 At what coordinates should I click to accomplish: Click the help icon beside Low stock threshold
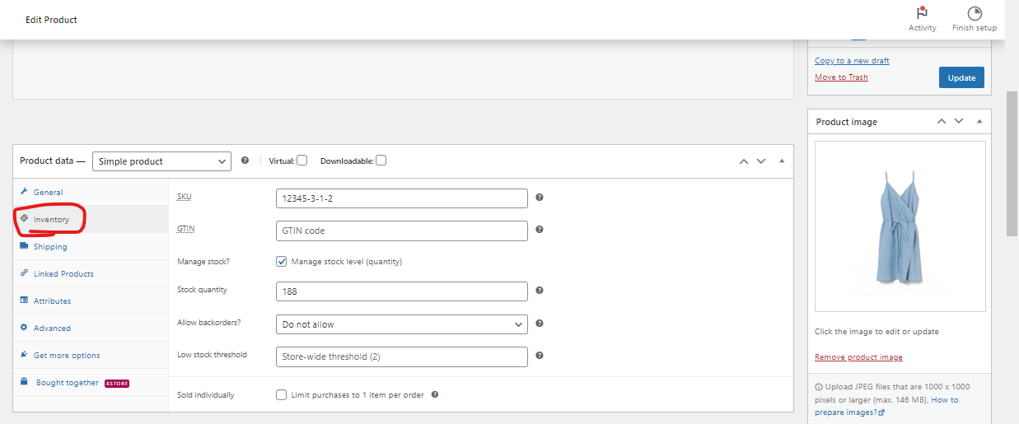pos(540,356)
